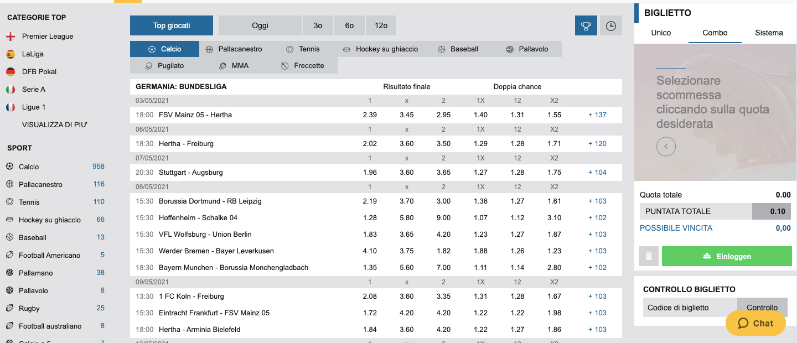The height and width of the screenshot is (343, 797).
Task: Click the trash bin icon in Biglietto
Action: [649, 257]
